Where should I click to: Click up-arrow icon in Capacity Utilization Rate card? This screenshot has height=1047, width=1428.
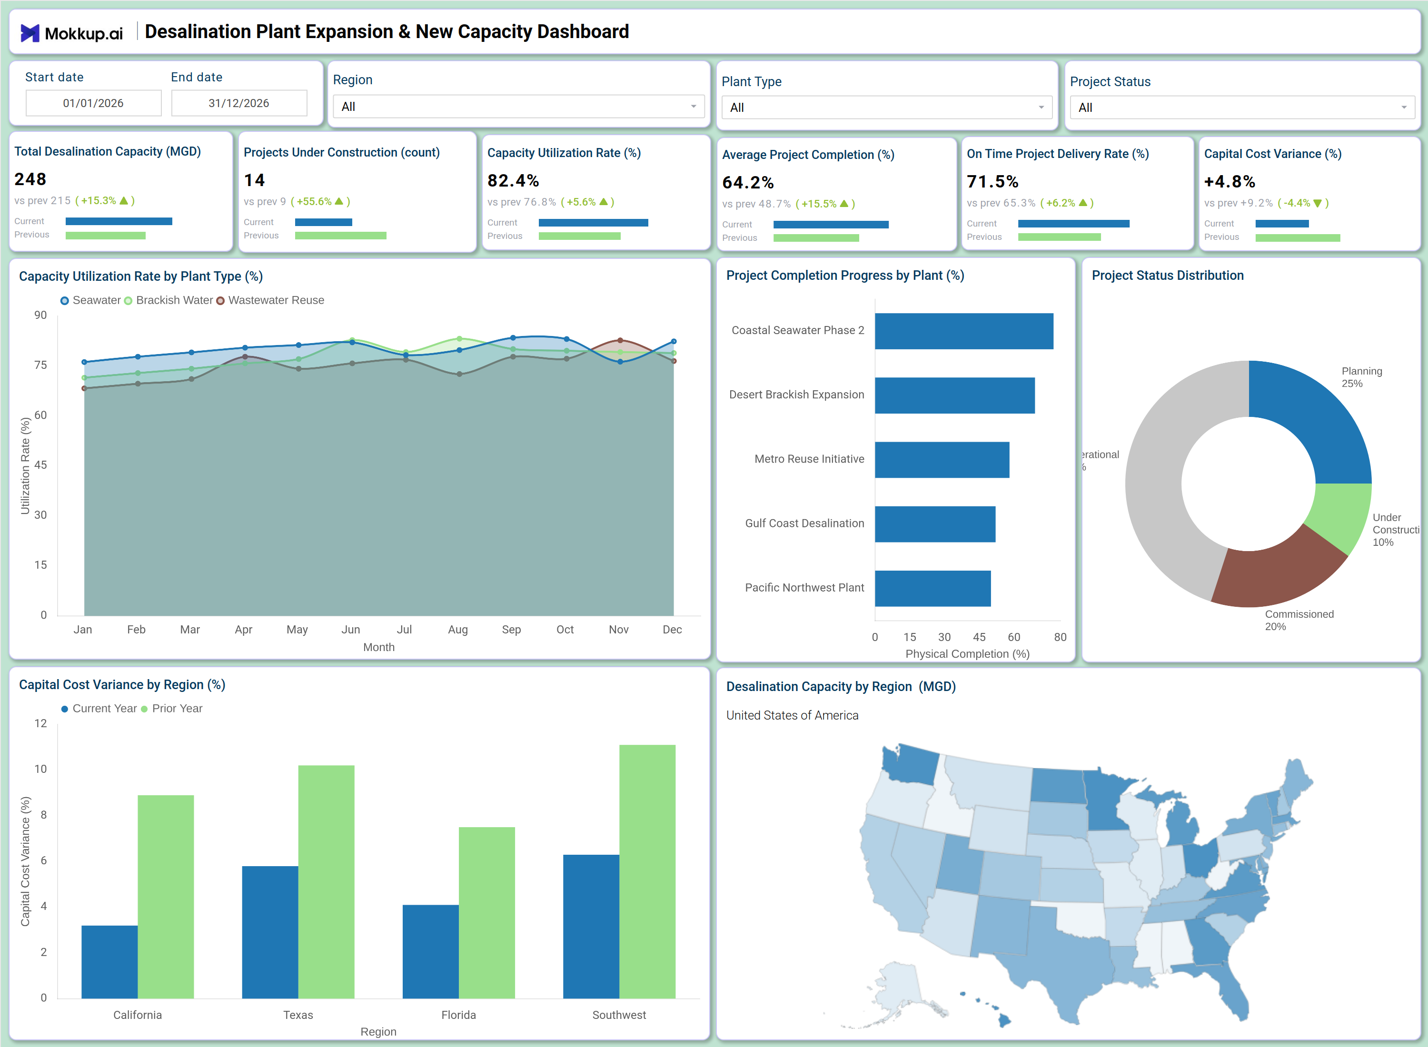[x=604, y=201]
